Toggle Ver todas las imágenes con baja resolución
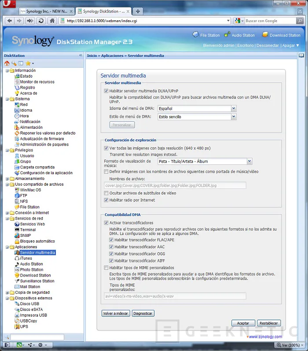 [106, 148]
